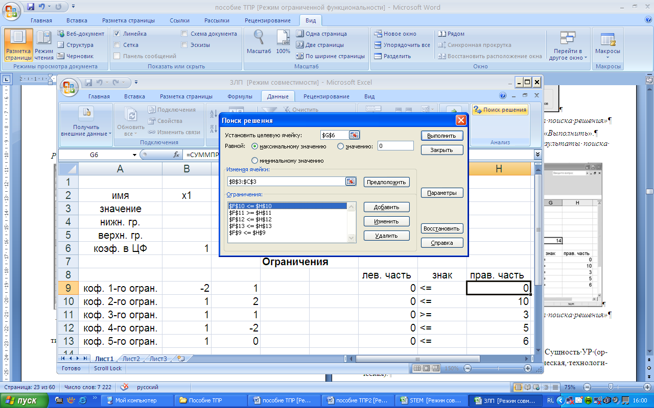Click collapse-dialog icon next to target cell field
Image resolution: width=654 pixels, height=408 pixels.
coord(354,135)
